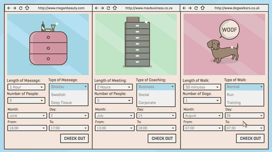The height and width of the screenshot is (152, 272).
Task: Open the 18:00 To dropdown
Action: (x=156, y=128)
